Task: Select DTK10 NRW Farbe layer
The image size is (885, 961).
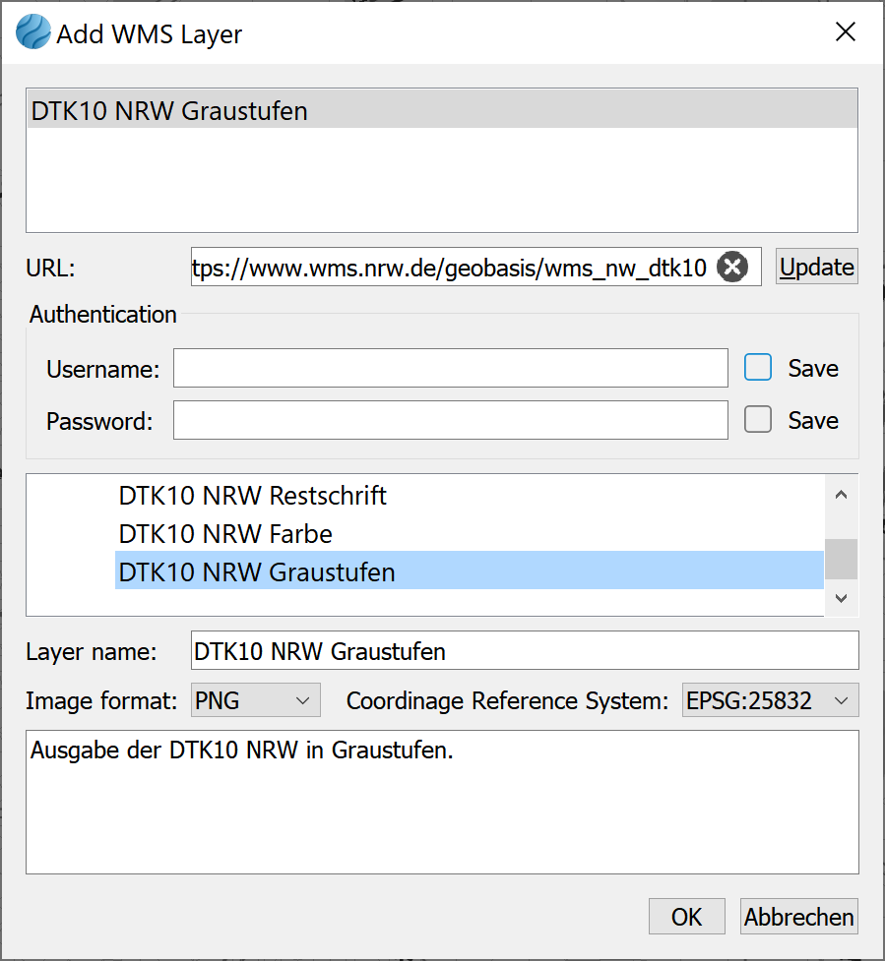Action: coord(225,534)
